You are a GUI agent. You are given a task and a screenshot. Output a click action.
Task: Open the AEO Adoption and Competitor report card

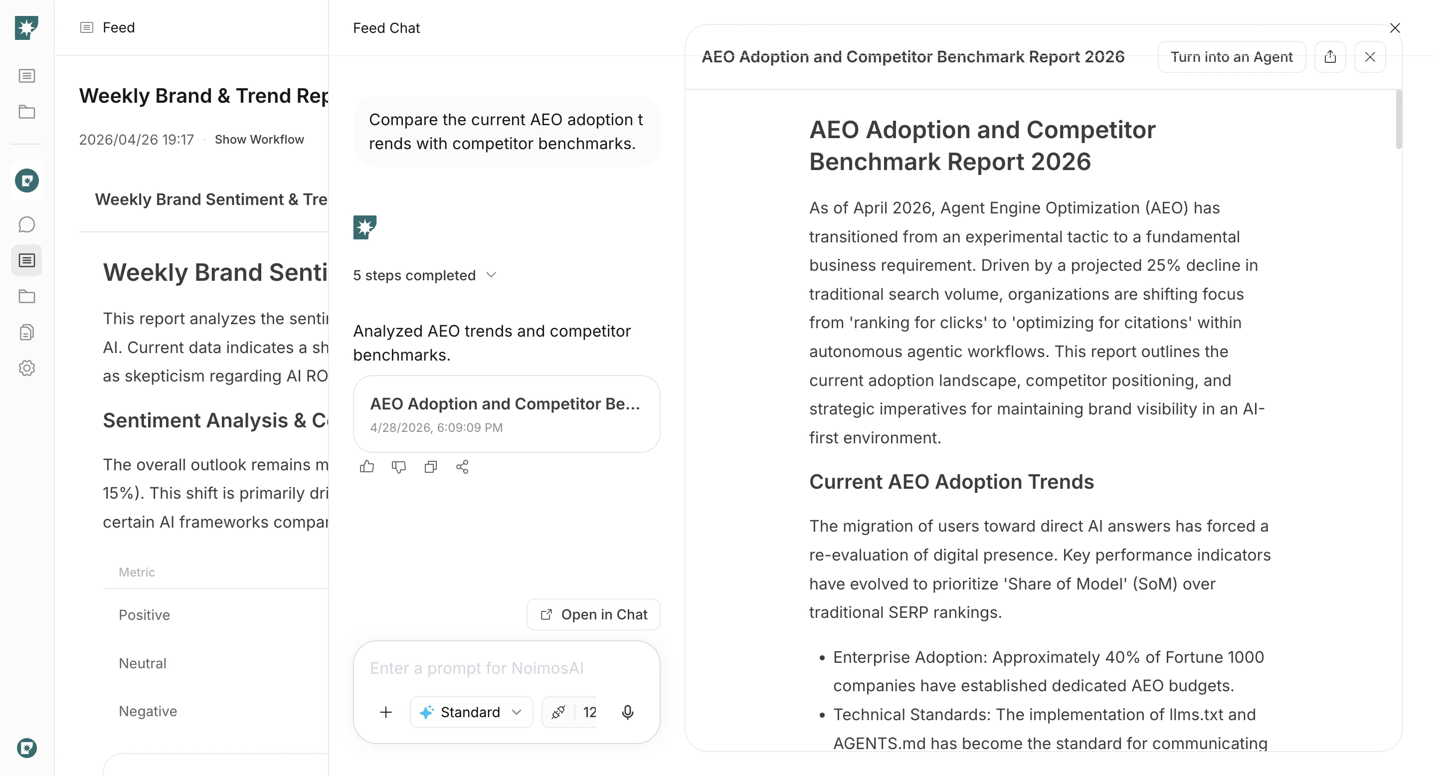click(507, 413)
